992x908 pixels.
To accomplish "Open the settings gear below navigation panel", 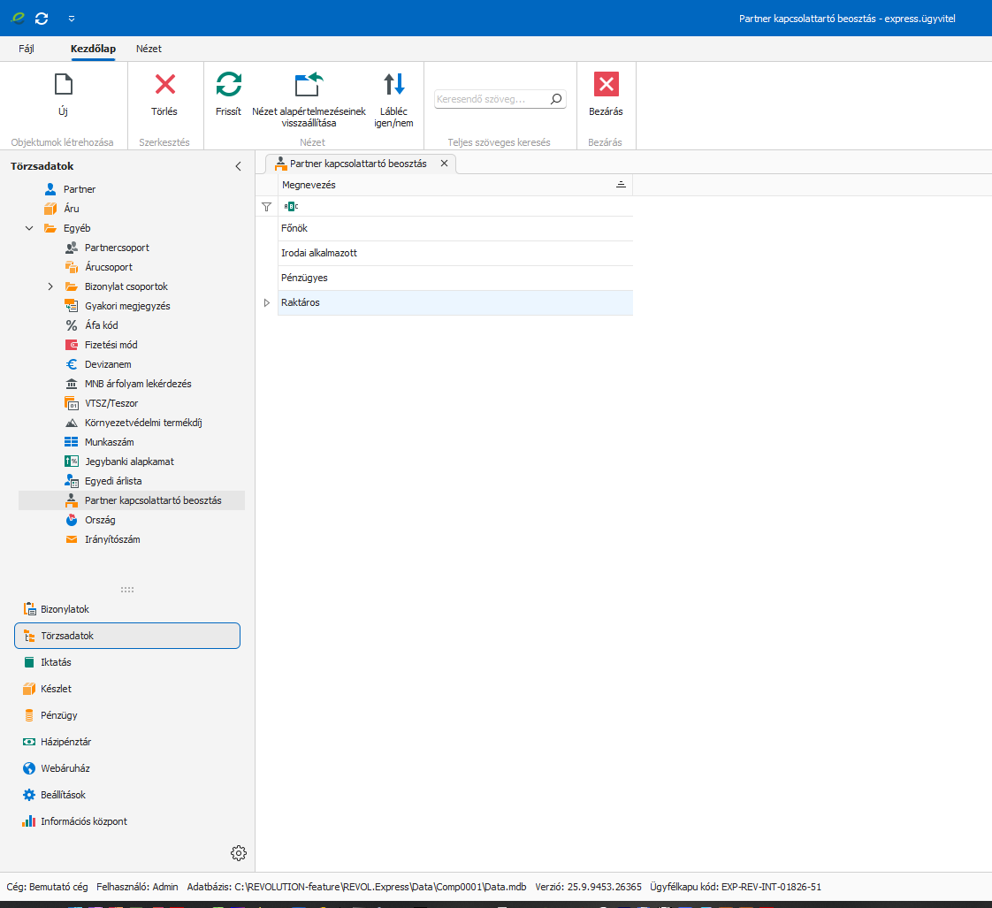I will coord(238,853).
